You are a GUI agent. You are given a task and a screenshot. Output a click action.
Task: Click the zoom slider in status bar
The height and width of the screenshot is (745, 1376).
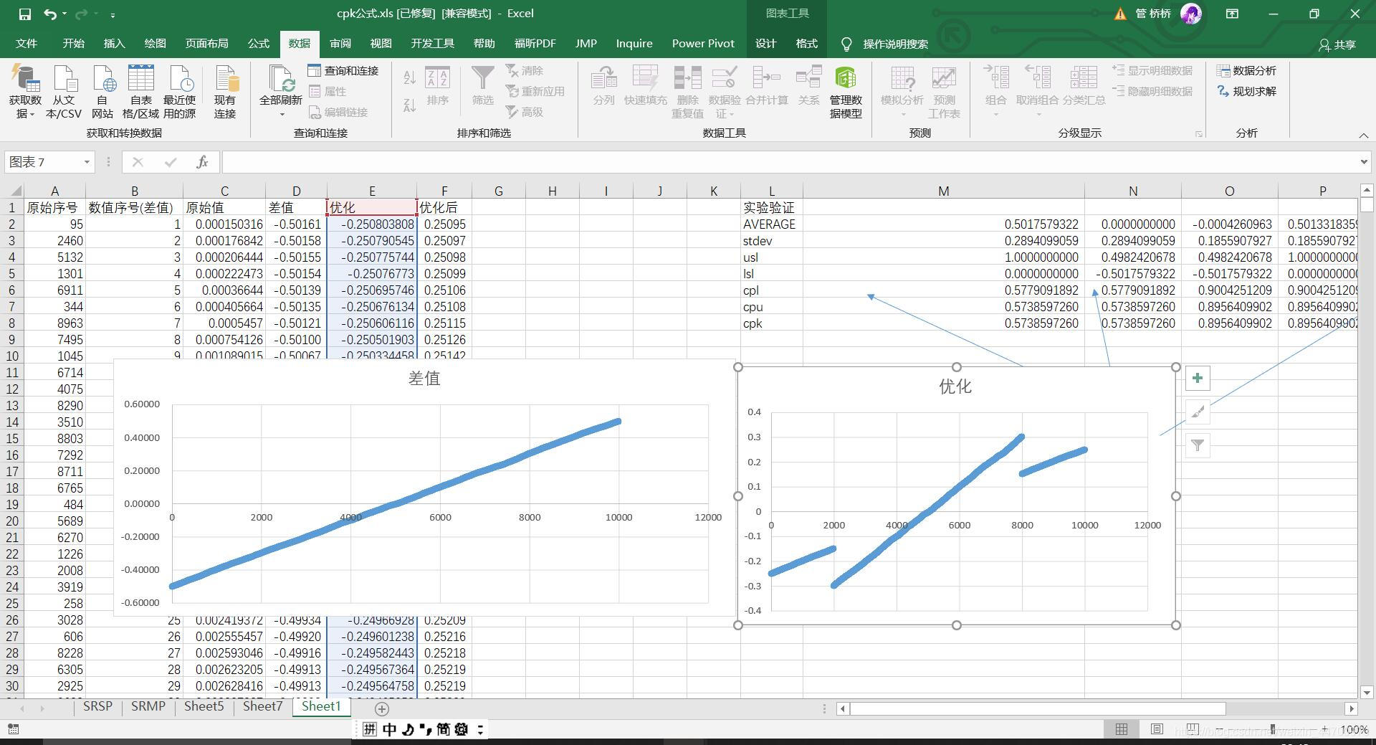(1272, 729)
